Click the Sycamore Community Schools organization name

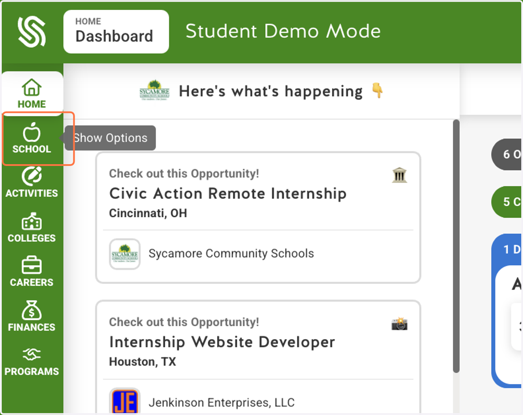(x=231, y=253)
